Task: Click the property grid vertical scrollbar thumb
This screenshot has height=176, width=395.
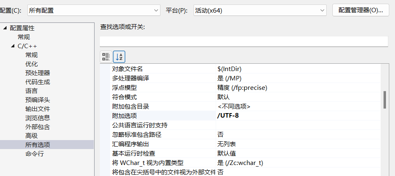Action: (385, 100)
